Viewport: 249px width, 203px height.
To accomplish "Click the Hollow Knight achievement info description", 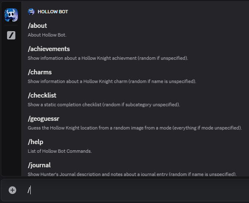I will click(x=108, y=58).
